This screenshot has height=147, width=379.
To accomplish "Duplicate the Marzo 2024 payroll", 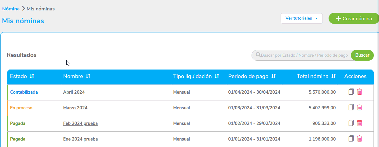I will [351, 107].
